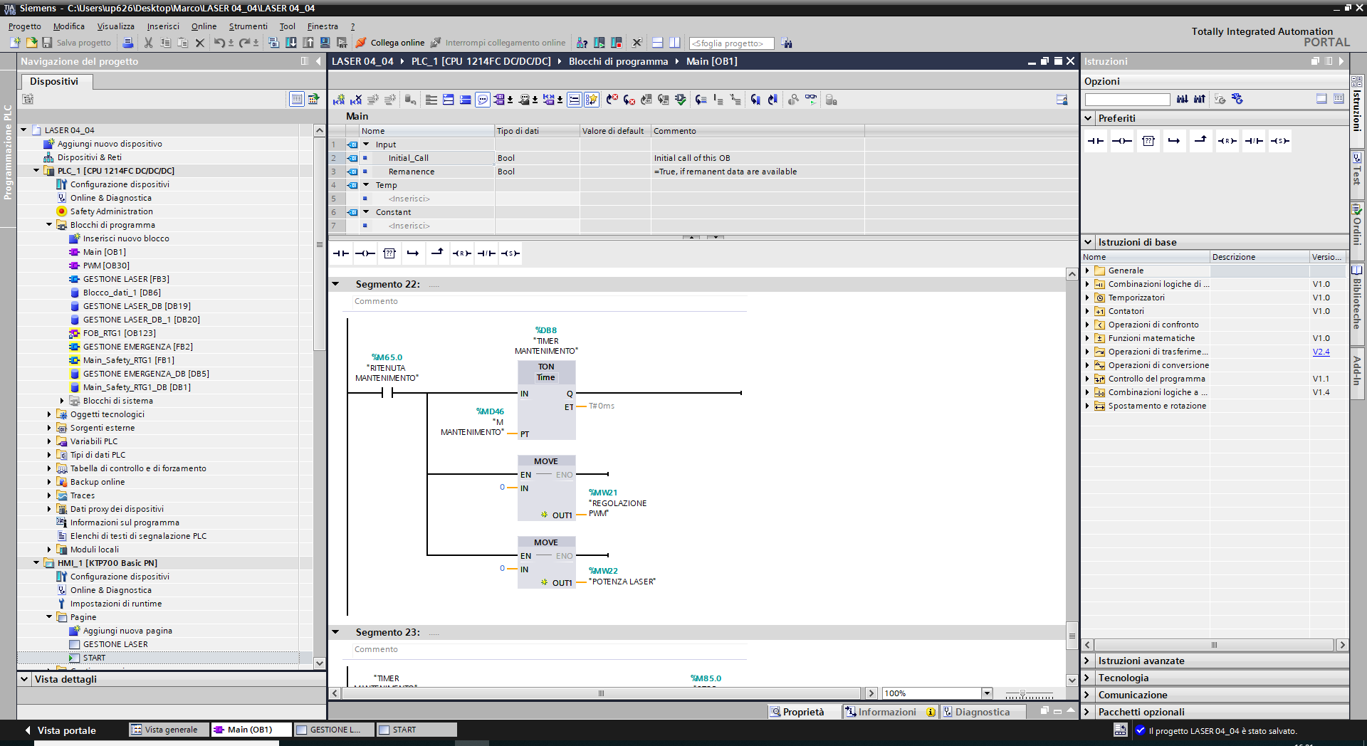Click the Save project button
This screenshot has width=1367, height=746.
(x=77, y=43)
